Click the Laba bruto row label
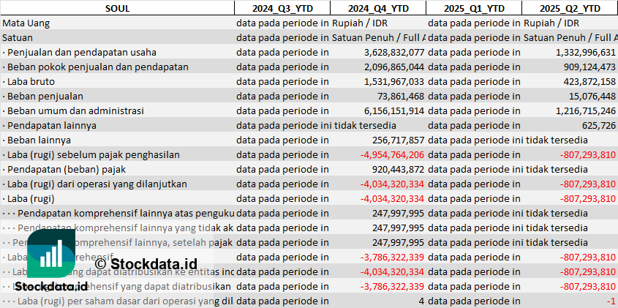The width and height of the screenshot is (618, 308). [x=29, y=81]
